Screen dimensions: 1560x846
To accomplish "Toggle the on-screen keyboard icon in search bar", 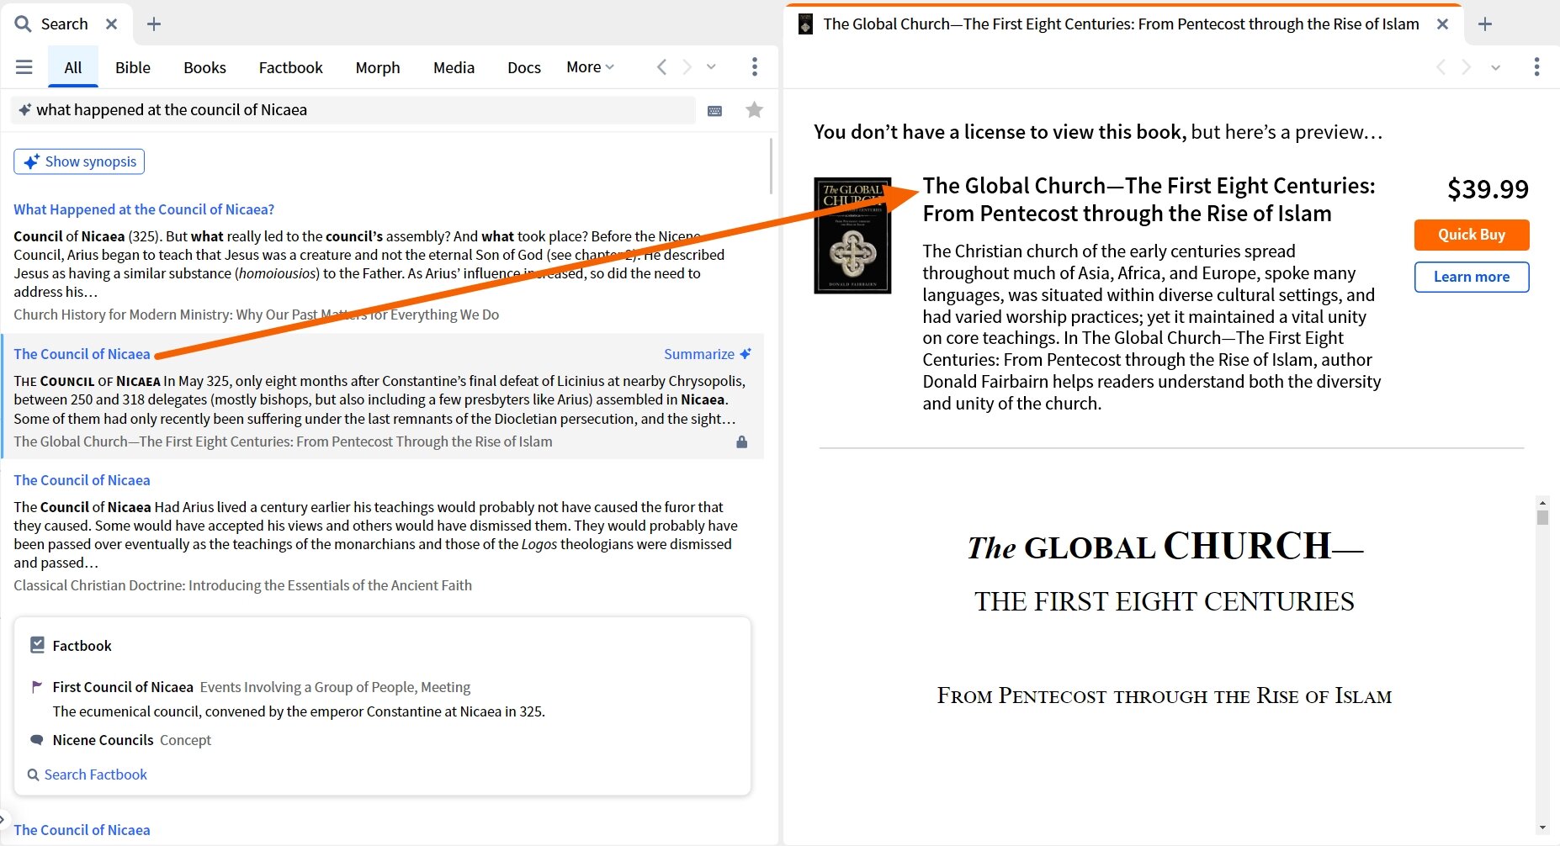I will tap(714, 111).
